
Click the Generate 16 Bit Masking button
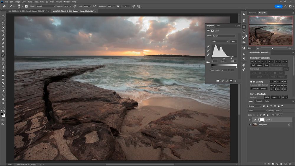tap(255, 89)
